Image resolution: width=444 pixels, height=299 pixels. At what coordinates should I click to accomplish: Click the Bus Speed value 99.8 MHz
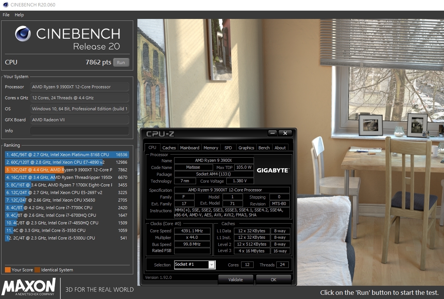pyautogui.click(x=192, y=244)
